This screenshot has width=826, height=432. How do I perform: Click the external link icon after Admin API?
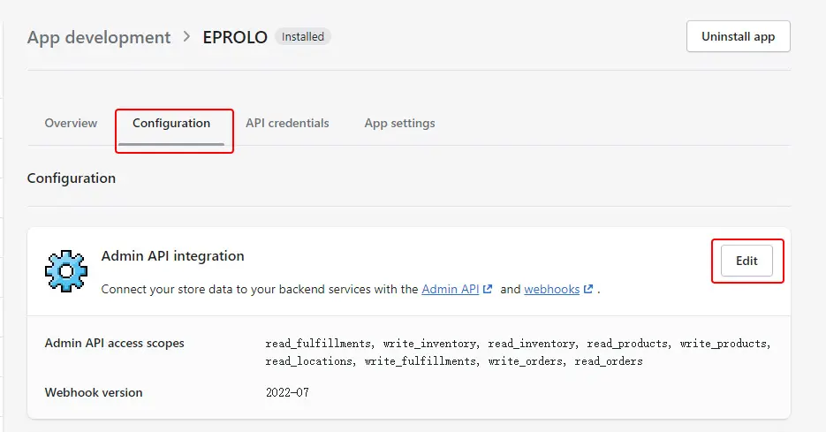488,289
